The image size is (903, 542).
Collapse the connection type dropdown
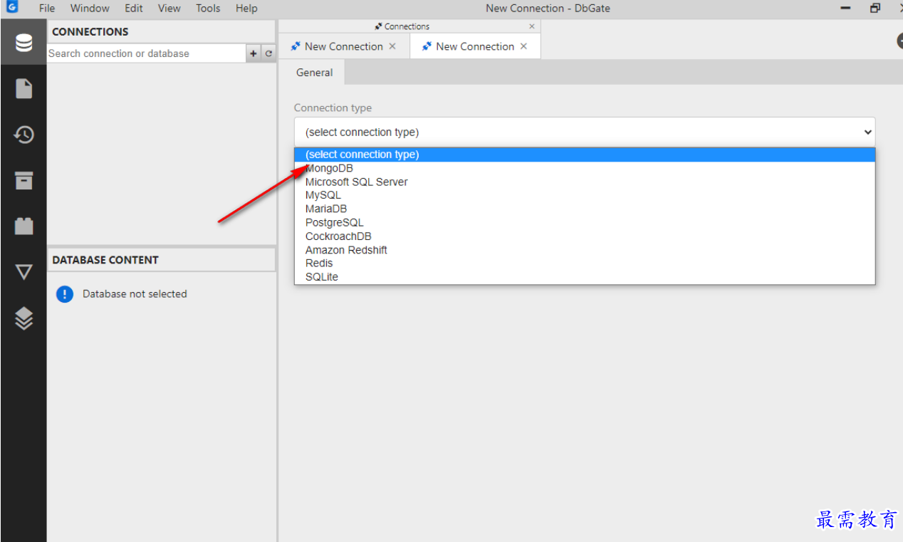(584, 132)
